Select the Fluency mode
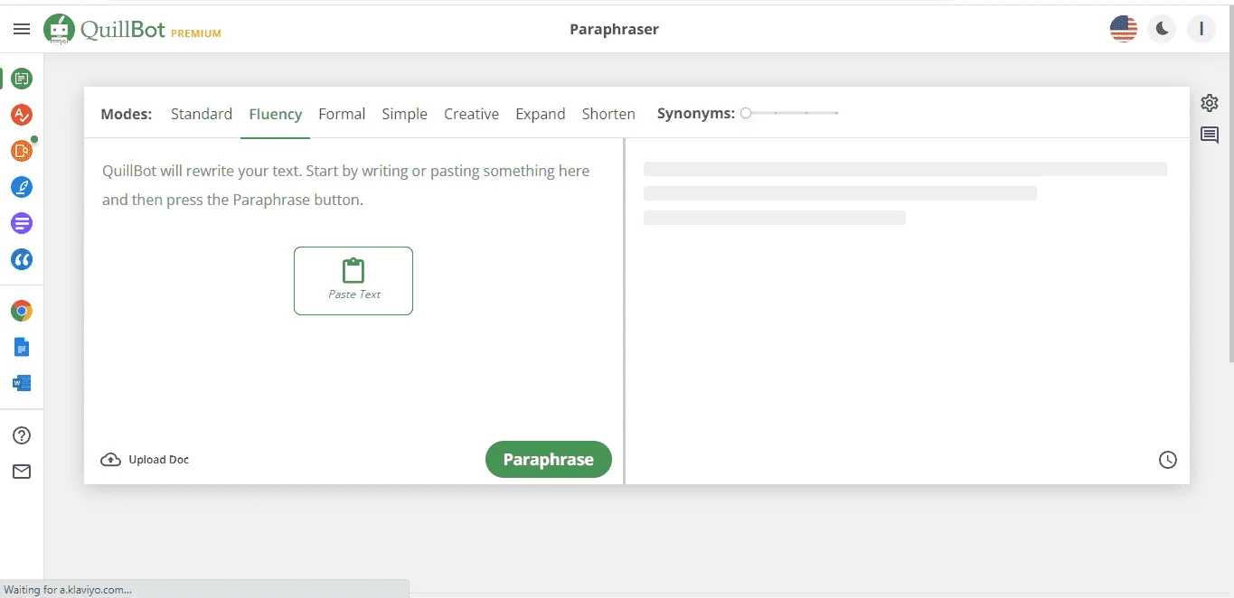Image resolution: width=1234 pixels, height=598 pixels. 276,114
